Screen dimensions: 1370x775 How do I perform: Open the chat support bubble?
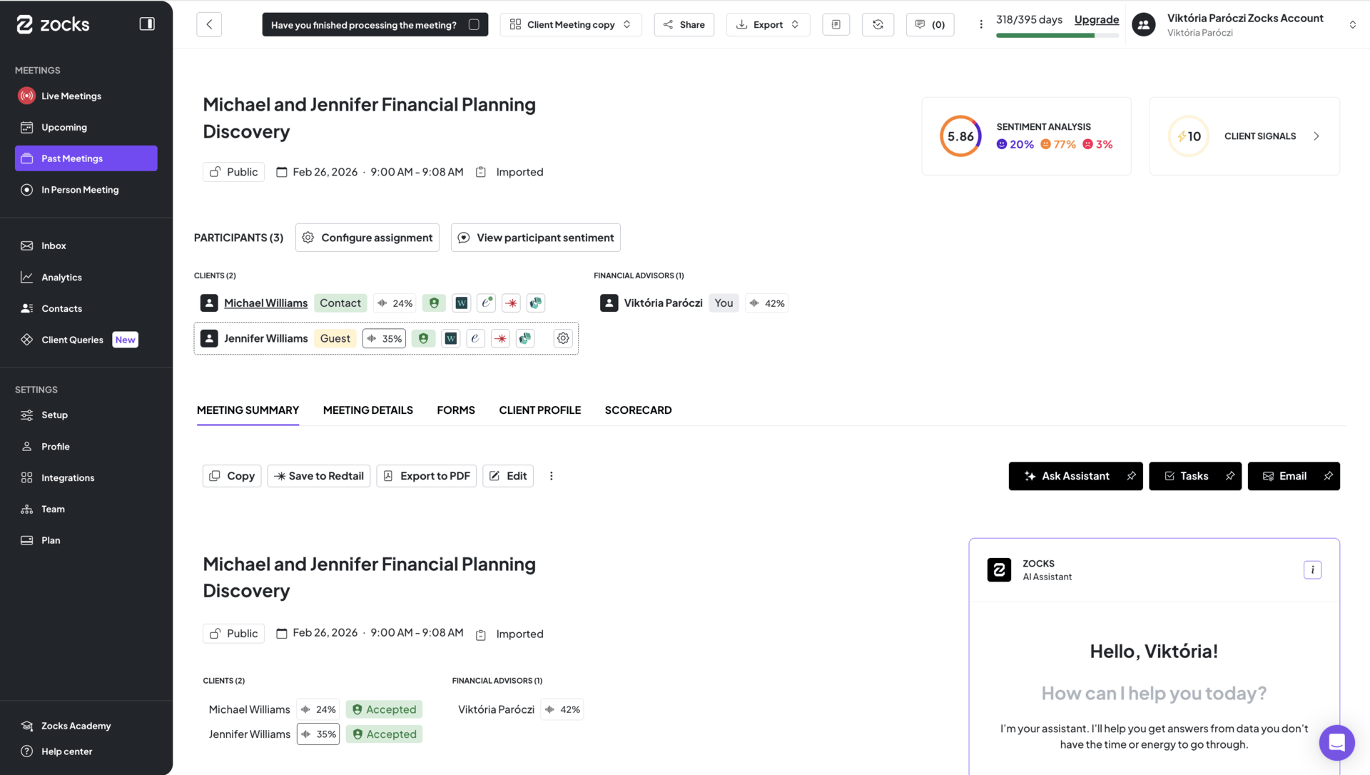click(1336, 743)
